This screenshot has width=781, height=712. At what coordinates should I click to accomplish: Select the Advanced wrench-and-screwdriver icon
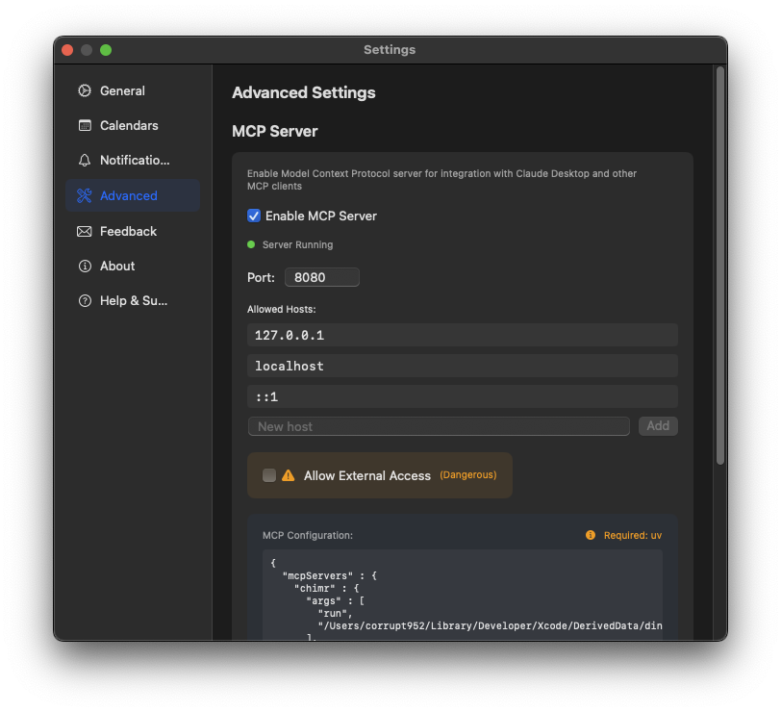tap(86, 194)
